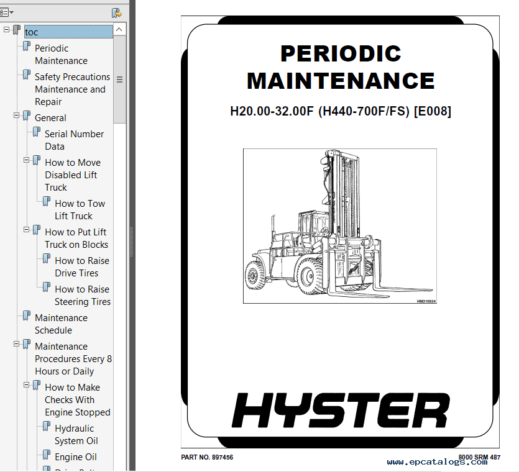Collapse How to Make Checks With Engine Stopped
This screenshot has height=472, width=519.
[x=26, y=385]
